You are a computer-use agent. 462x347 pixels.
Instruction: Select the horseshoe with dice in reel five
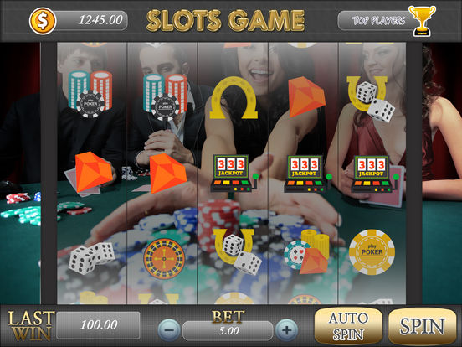(x=371, y=99)
